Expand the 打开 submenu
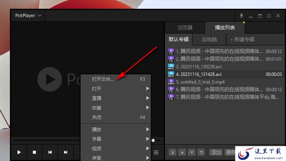This screenshot has height=161, width=286. click(x=116, y=89)
